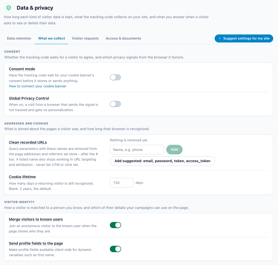The height and width of the screenshot is (265, 278).
Task: Switch to Visitor requests tab
Action: [85, 38]
